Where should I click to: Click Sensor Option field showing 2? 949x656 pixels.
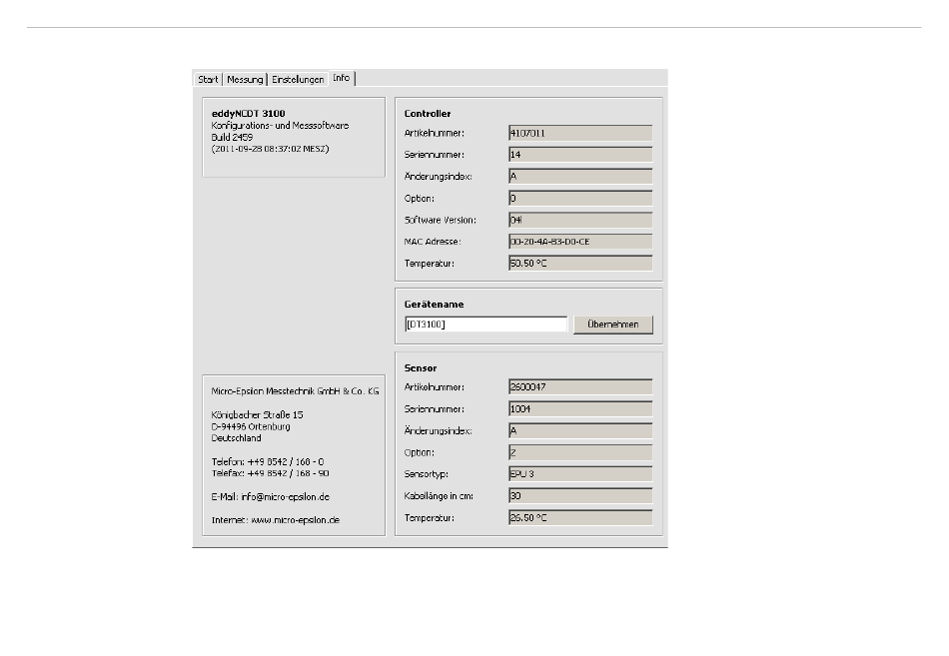[x=580, y=452]
